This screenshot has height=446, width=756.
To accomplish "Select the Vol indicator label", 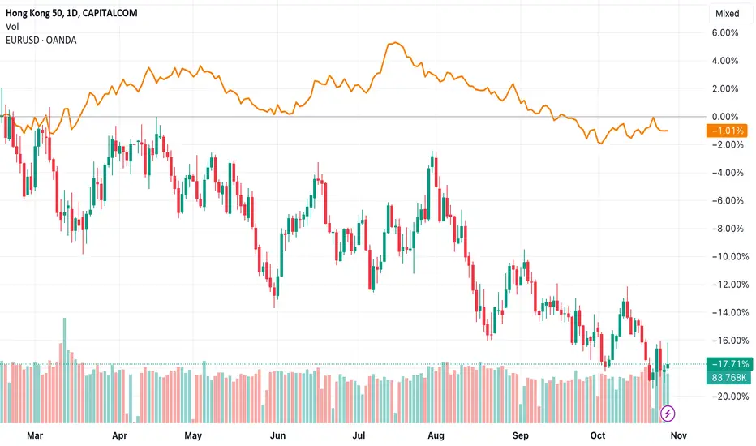I will click(12, 27).
